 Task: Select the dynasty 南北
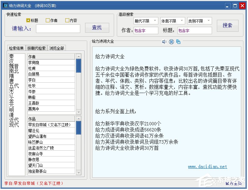click(x=14, y=71)
